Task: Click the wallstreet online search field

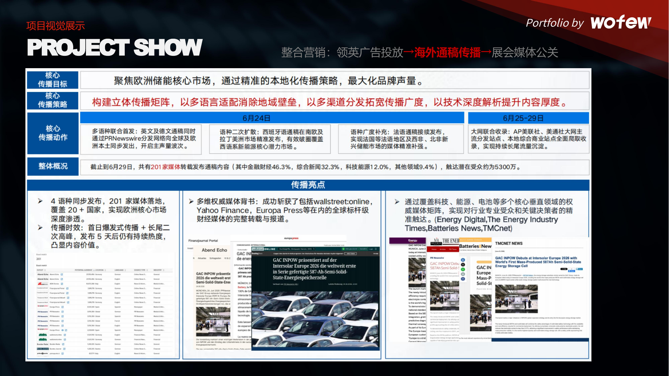Action: pyautogui.click(x=297, y=249)
